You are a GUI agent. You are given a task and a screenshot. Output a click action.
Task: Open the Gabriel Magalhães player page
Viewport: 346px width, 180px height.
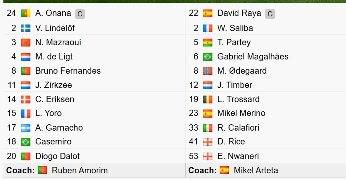coord(253,57)
